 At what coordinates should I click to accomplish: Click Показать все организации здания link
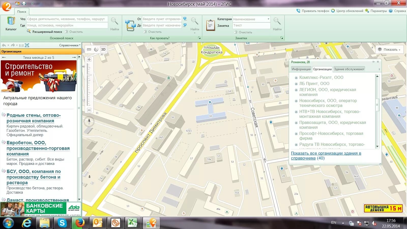point(326,156)
